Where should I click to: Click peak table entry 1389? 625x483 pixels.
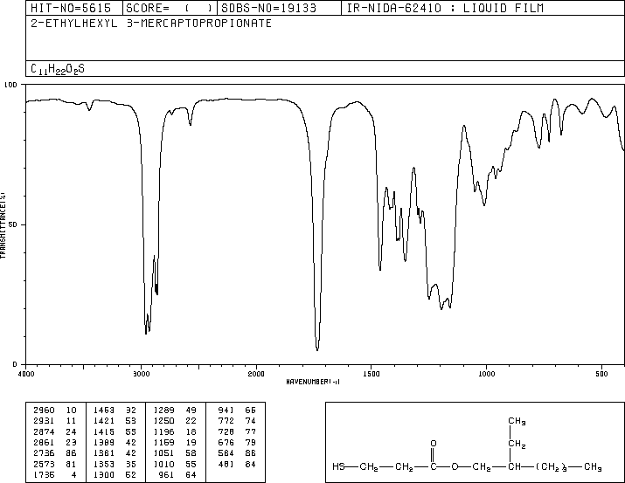(104, 442)
